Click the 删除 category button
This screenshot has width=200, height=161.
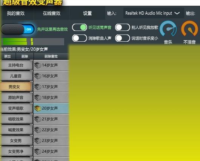pos(25,56)
